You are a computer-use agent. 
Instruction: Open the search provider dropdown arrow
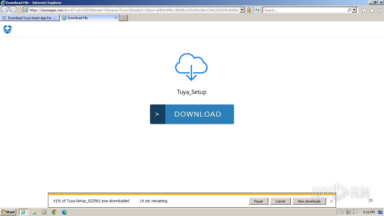coord(354,10)
